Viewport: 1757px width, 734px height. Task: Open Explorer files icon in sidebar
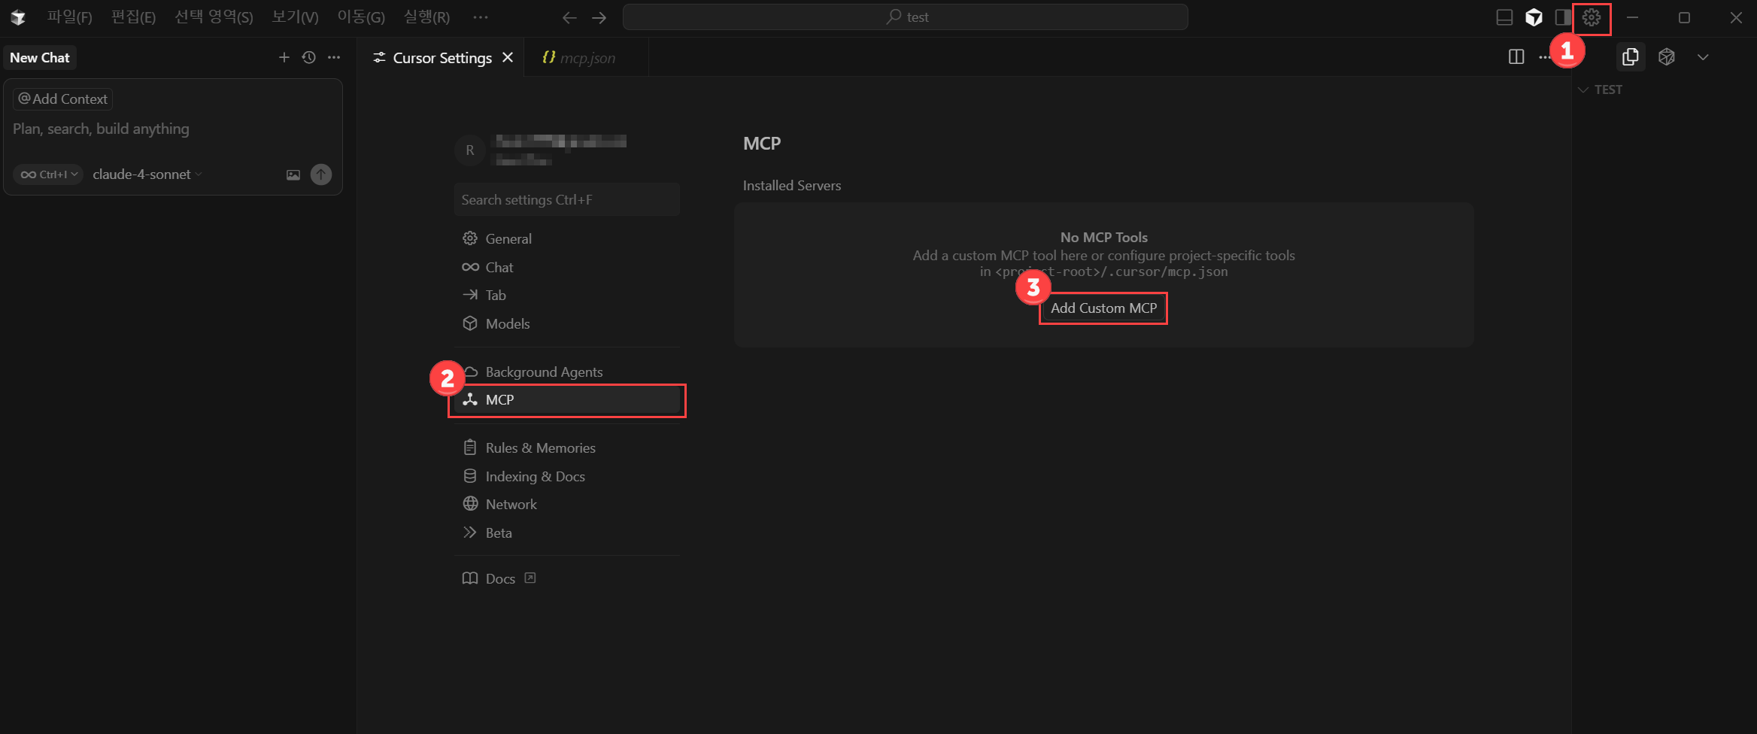point(1630,57)
